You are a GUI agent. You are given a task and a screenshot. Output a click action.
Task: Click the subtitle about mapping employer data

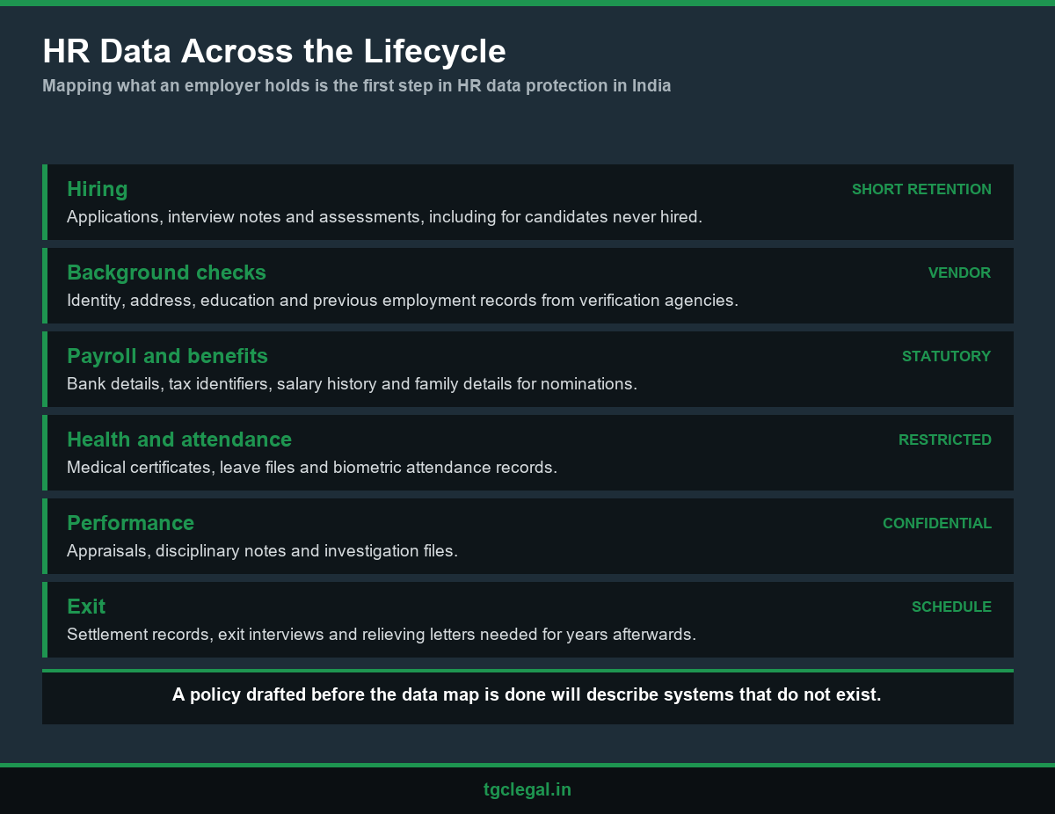357,86
